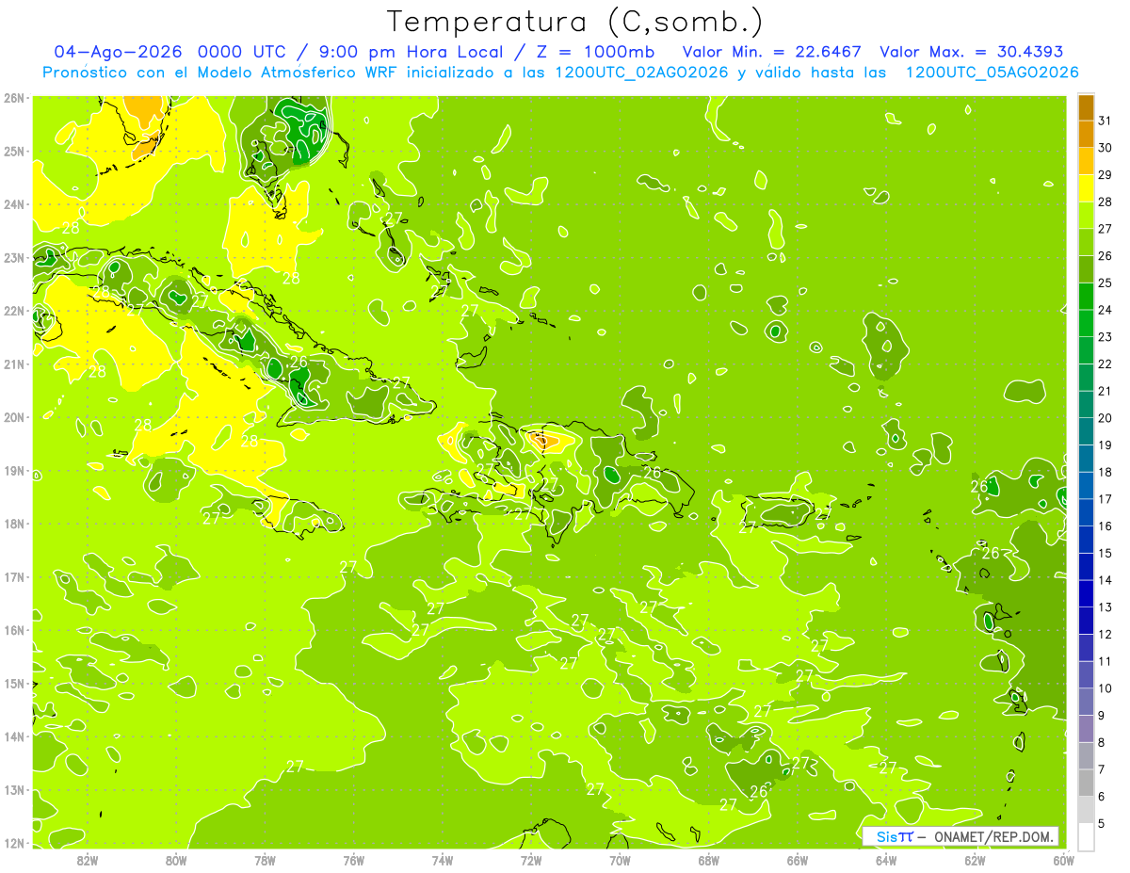
Task: Click colorbar legend value 10
Action: click(x=1105, y=688)
